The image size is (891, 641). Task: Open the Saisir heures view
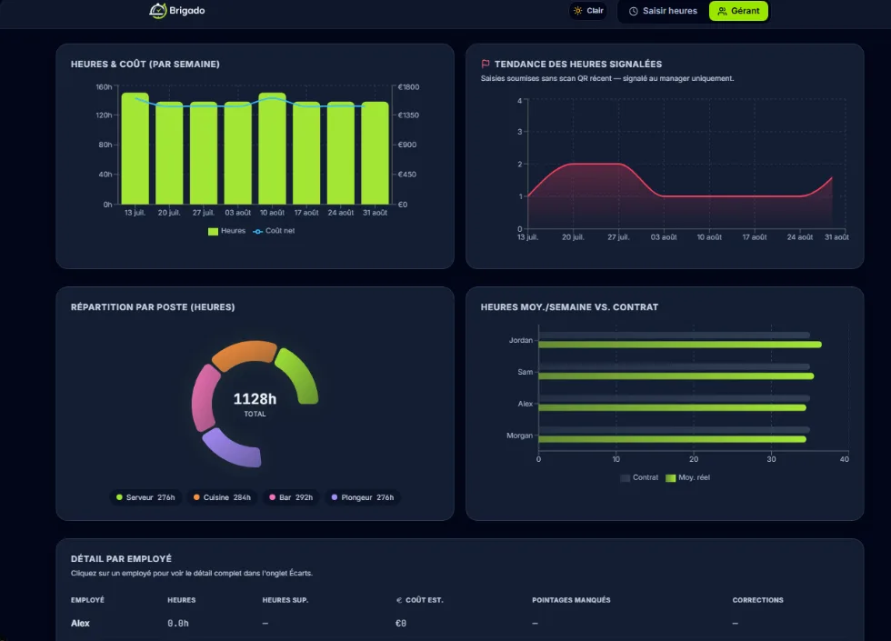[x=663, y=11]
